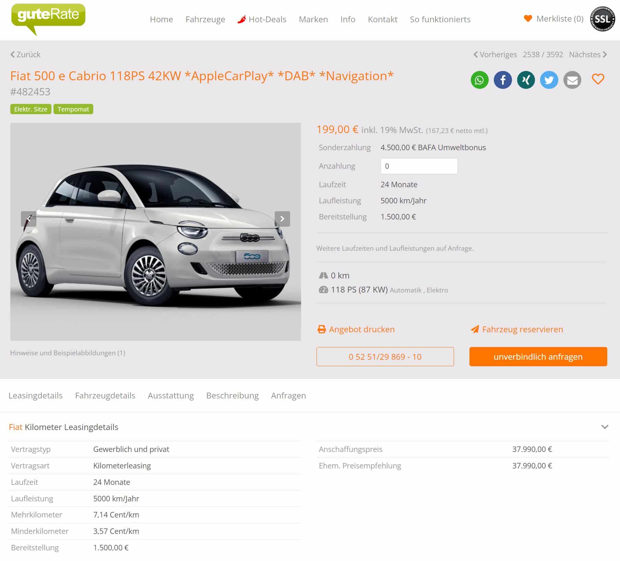Open Kontakt menu item
This screenshot has width=620, height=561.
tap(383, 19)
